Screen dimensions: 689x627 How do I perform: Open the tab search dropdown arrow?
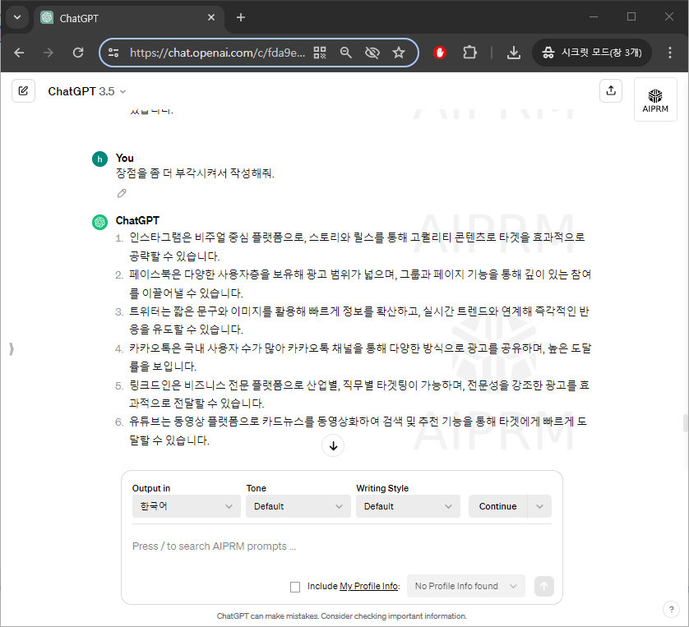point(17,17)
